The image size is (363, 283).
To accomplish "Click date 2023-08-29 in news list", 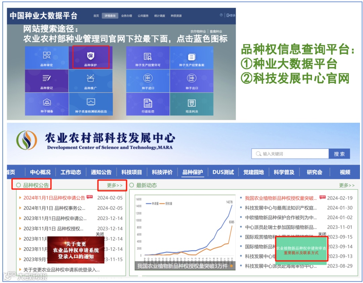I will (339, 266).
